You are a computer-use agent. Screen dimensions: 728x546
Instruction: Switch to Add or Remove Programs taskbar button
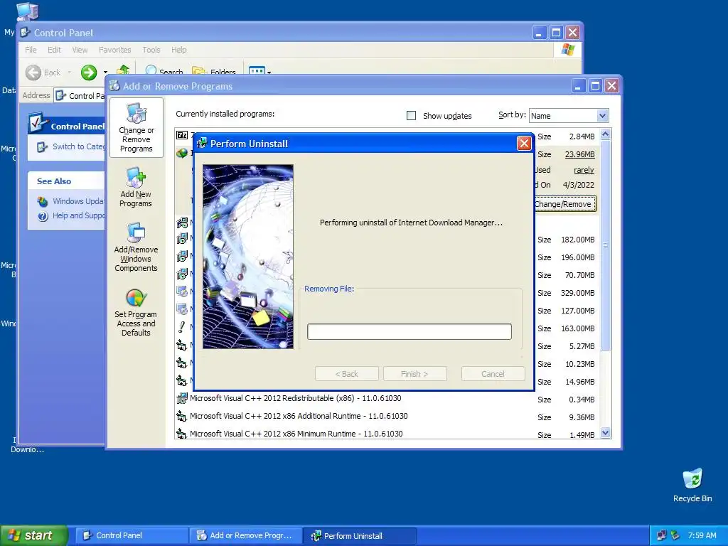pyautogui.click(x=245, y=535)
